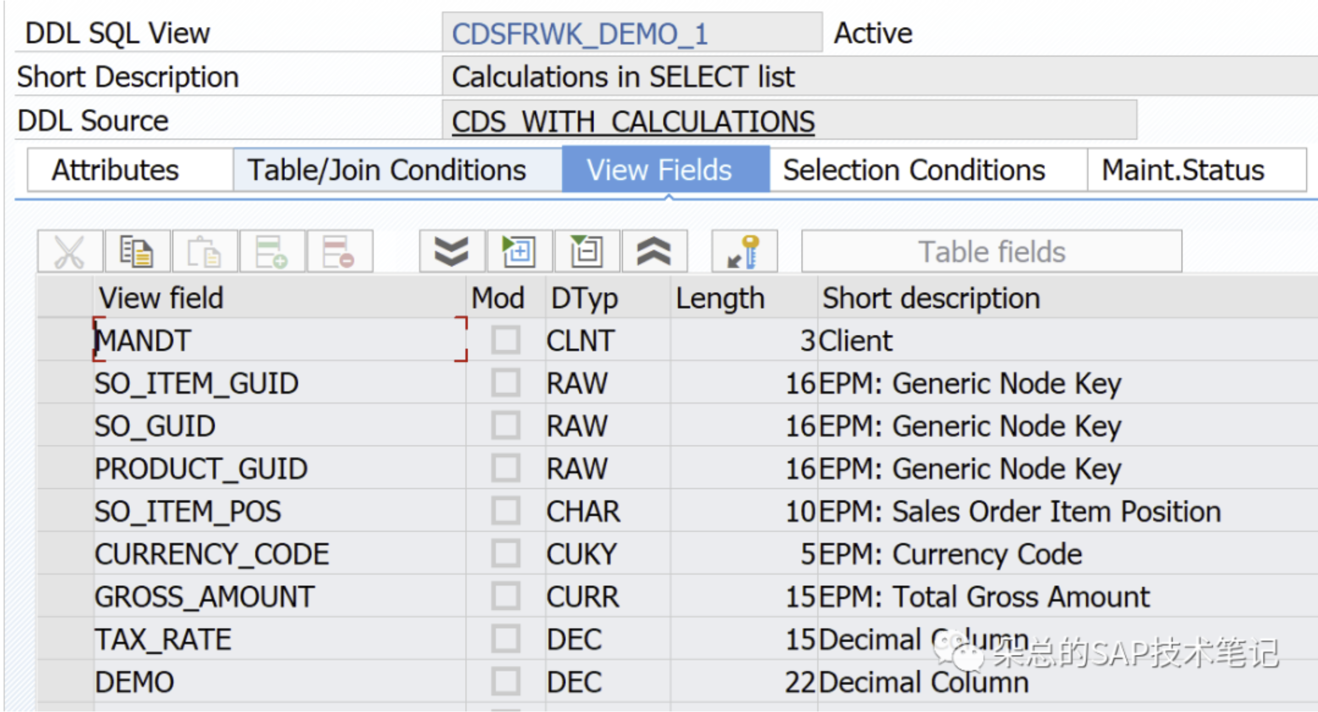Click the DTyp column header
Viewport: 1318px width, 712px height.
pyautogui.click(x=608, y=298)
